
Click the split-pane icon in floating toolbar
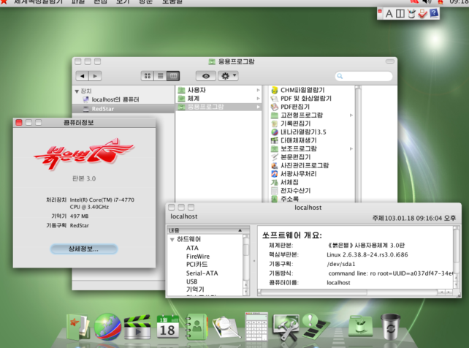click(400, 14)
